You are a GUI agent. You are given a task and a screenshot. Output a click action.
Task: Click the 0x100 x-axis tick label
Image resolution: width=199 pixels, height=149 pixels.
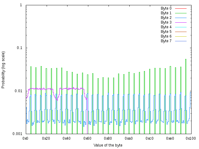190,138
